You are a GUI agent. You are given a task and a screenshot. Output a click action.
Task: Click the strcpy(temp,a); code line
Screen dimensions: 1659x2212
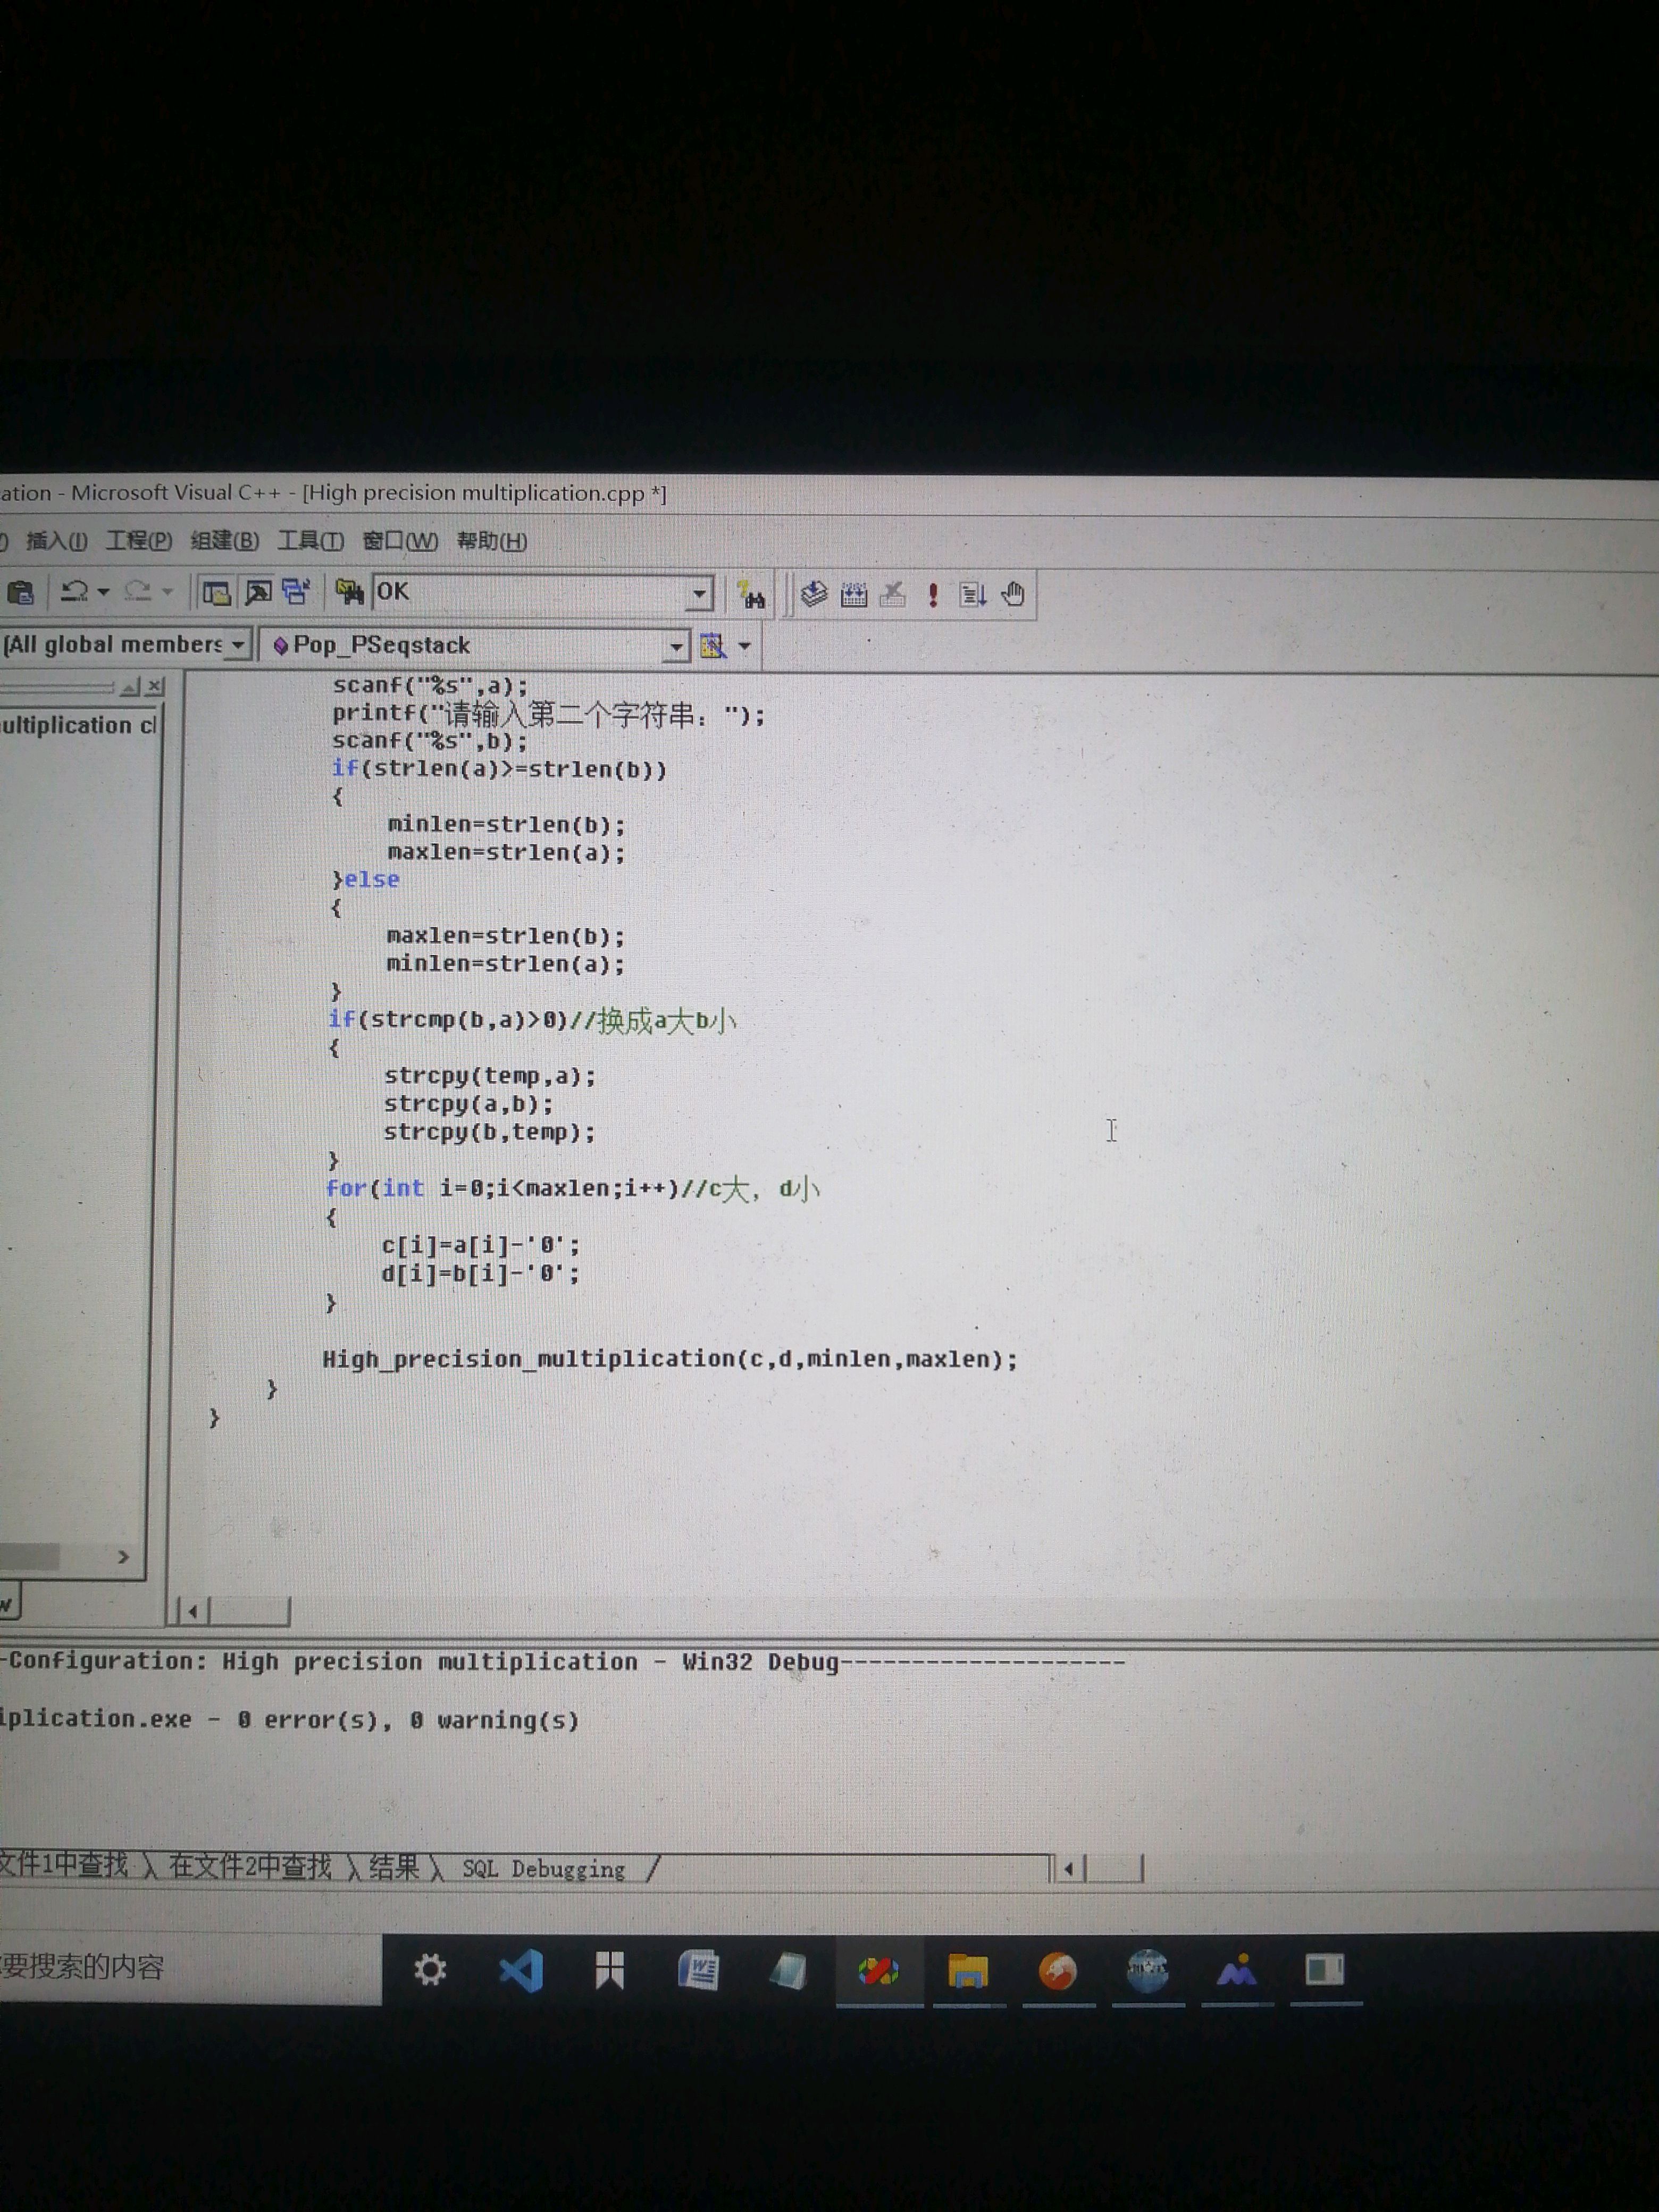coord(490,1076)
